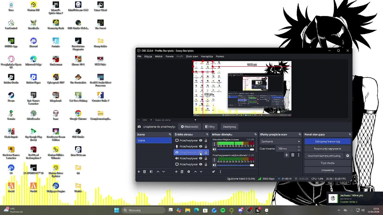The width and height of the screenshot is (383, 215).
Task: Open Zbiór scen menu
Action: coord(192,56)
